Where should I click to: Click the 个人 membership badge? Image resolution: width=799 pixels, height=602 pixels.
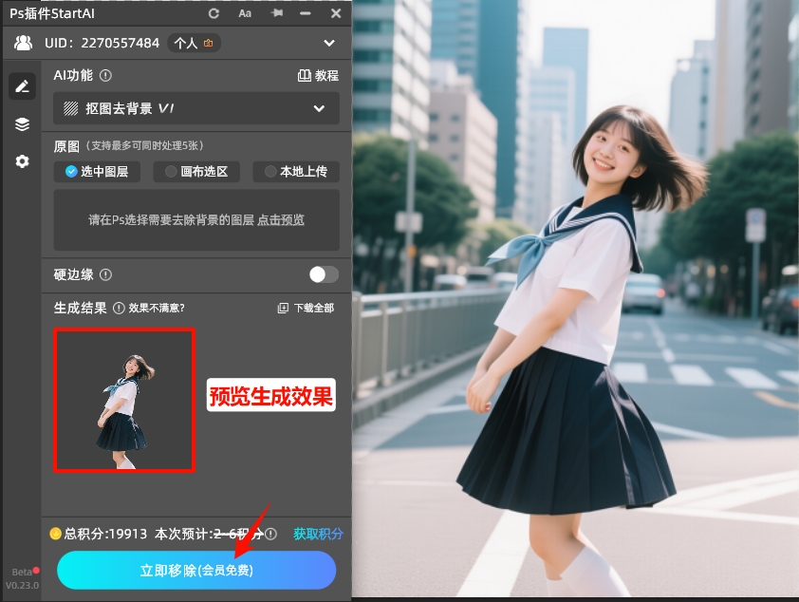point(194,43)
